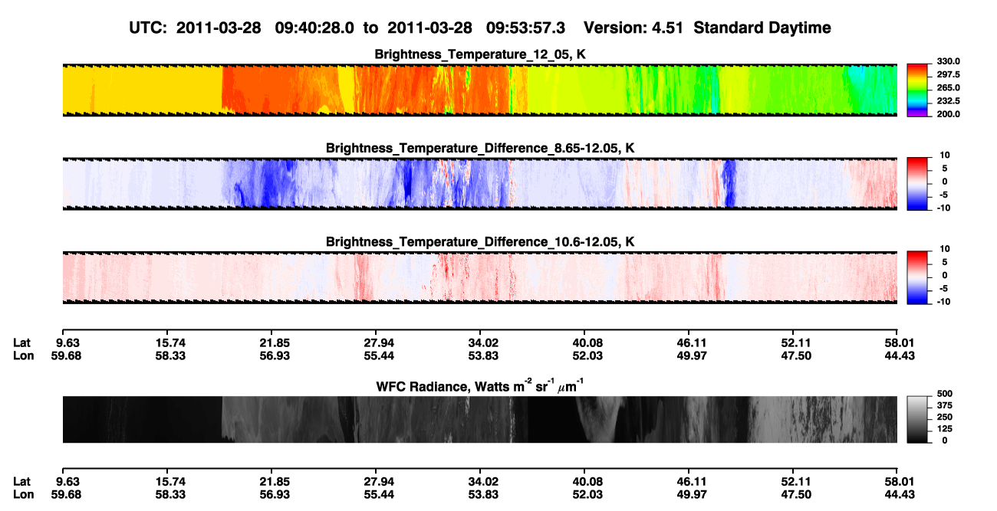Click latitude '52.11' on the axis below the WFC panel
This screenshot has width=997, height=511.
793,482
